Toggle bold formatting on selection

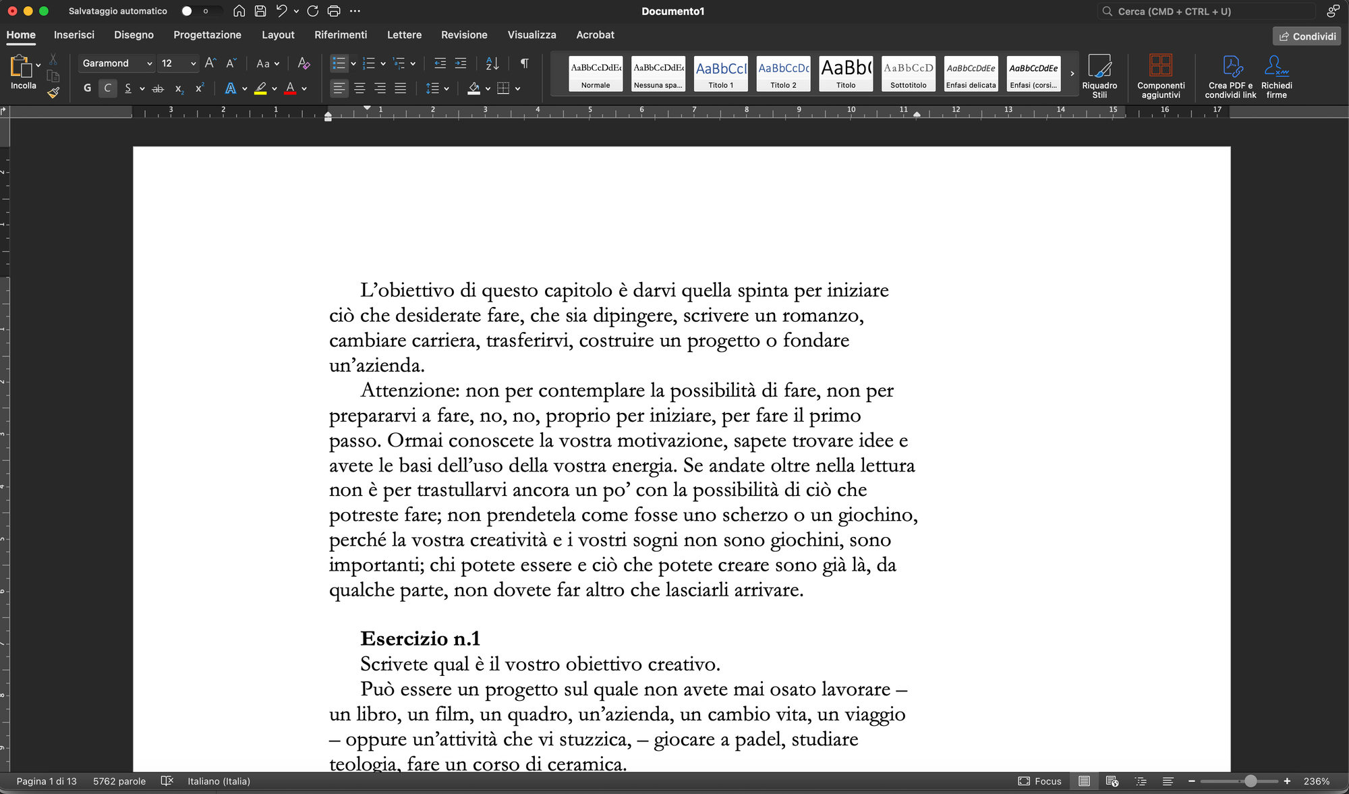(86, 88)
